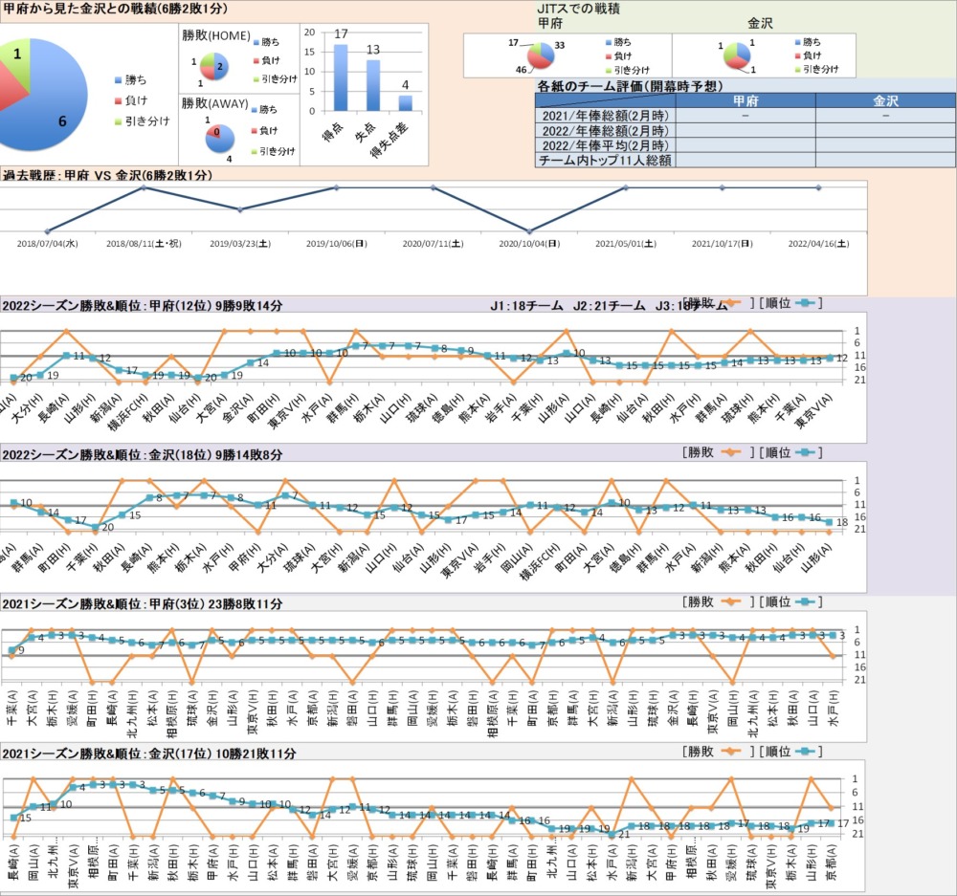This screenshot has width=957, height=896.
Task: Select the 金沢 JIT pie chart
Action: click(x=735, y=55)
